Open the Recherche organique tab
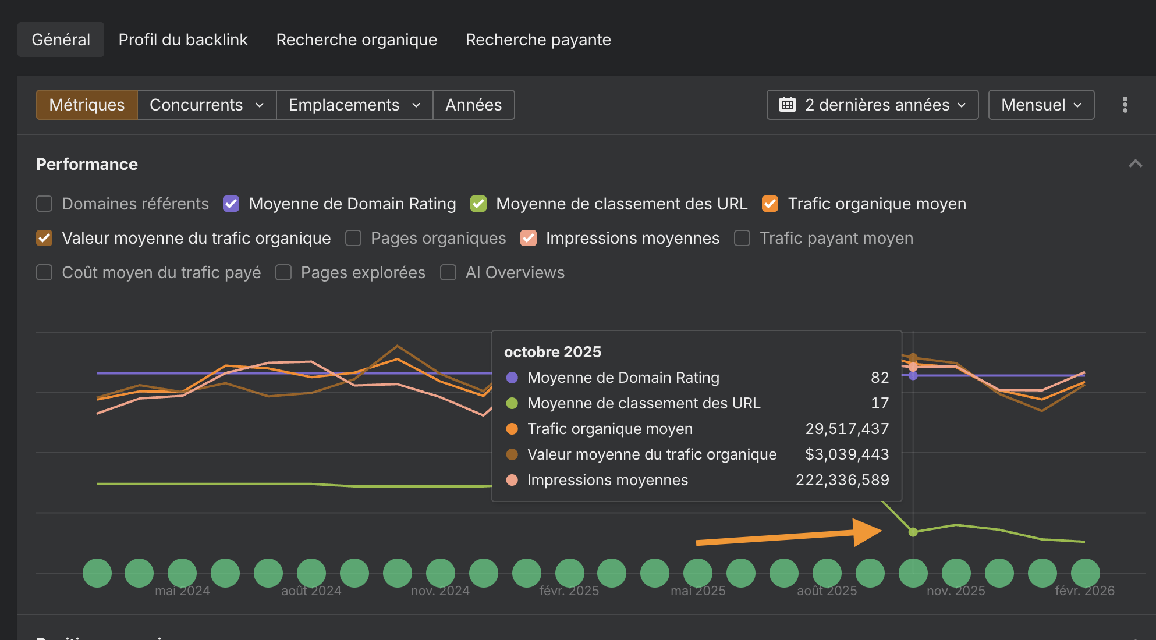This screenshot has height=640, width=1156. tap(356, 40)
